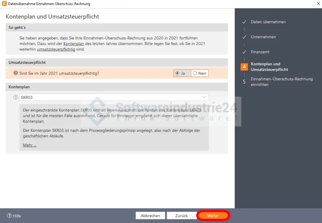Click the Zurück button

point(182,216)
